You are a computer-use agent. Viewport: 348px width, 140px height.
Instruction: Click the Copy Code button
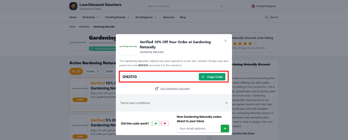(x=212, y=77)
